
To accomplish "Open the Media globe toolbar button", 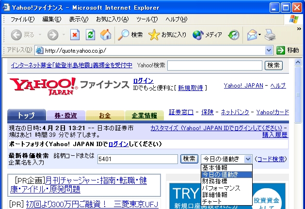I will (x=207, y=35).
